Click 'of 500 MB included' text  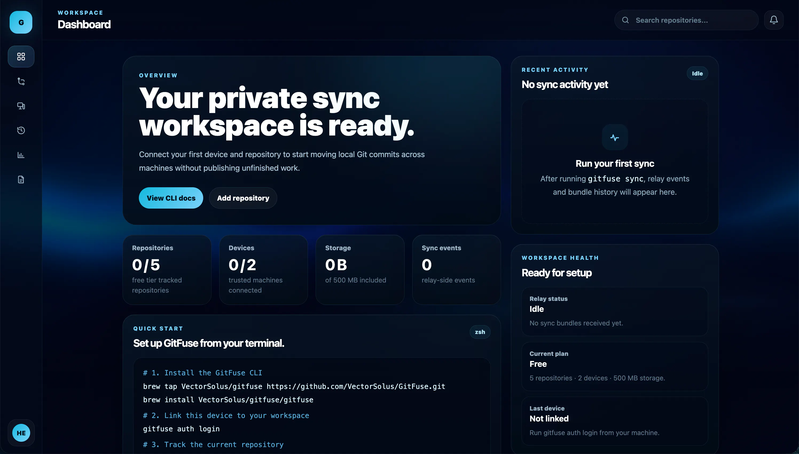[355, 280]
